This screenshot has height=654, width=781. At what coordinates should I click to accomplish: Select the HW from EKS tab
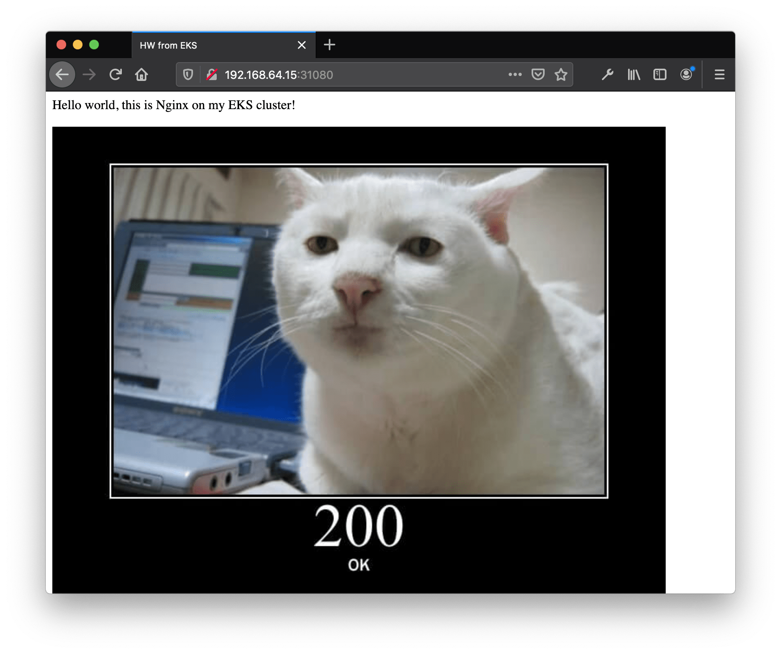tap(224, 45)
